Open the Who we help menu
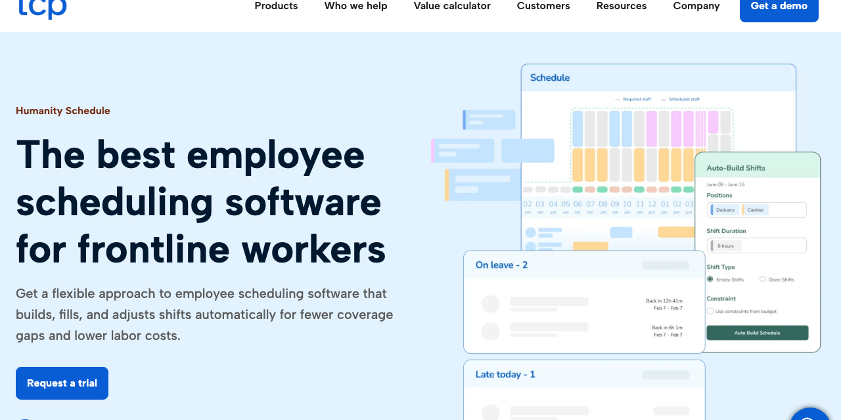 tap(355, 6)
